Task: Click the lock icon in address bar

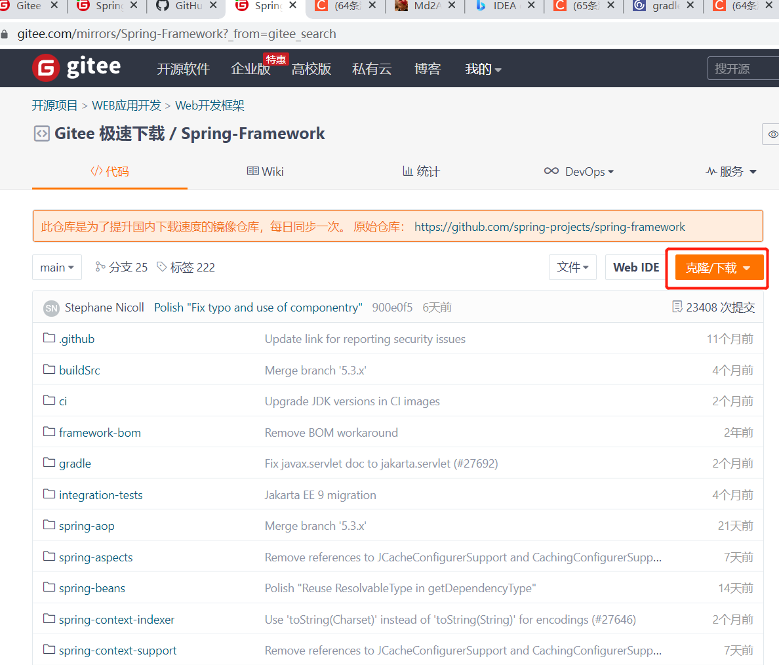Action: tap(5, 34)
